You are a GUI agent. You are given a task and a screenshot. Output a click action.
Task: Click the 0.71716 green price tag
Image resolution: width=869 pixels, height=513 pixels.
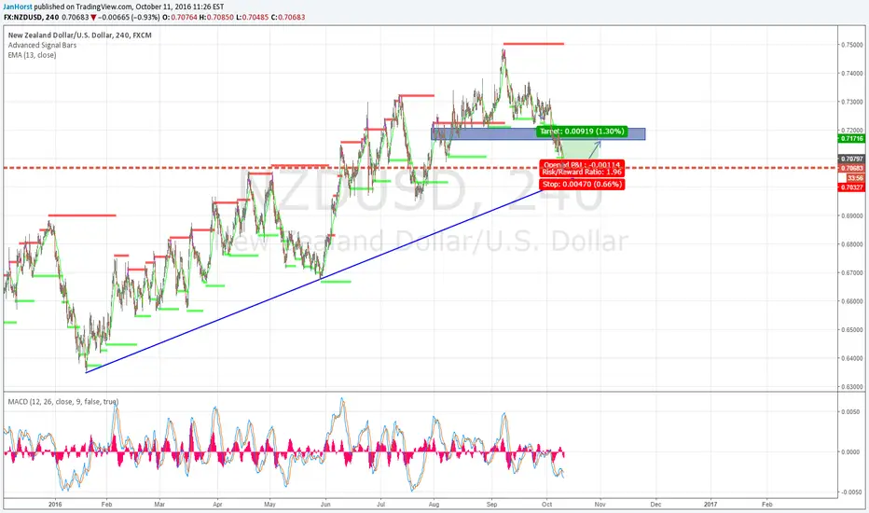pos(851,138)
